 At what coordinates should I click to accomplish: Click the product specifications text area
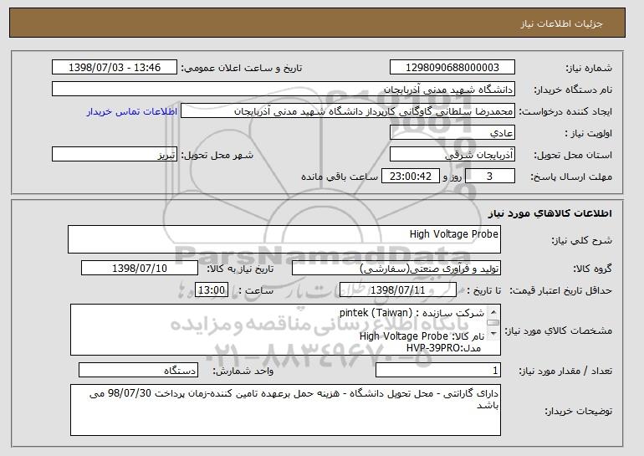tap(285, 330)
